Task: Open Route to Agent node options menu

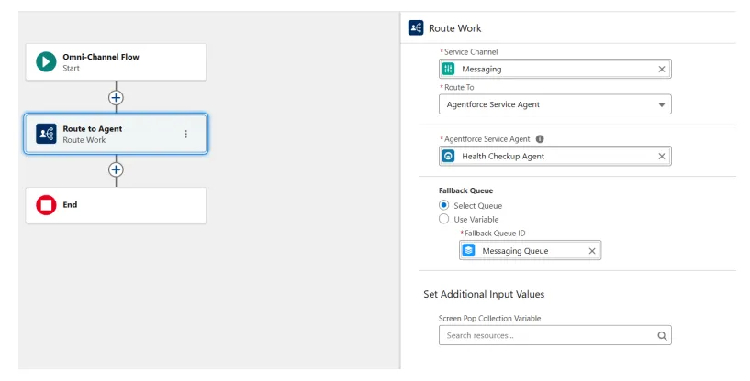Action: point(186,134)
